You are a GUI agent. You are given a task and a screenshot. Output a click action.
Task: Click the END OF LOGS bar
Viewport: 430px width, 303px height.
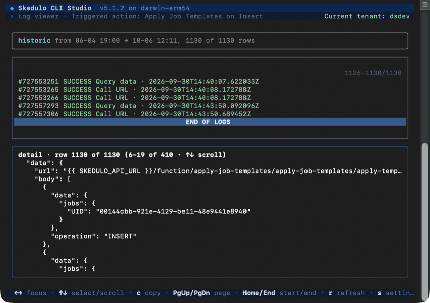tap(210, 122)
